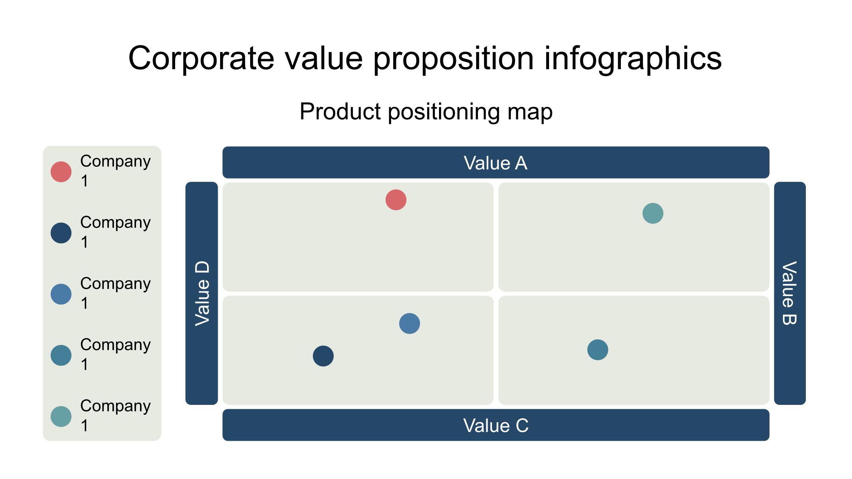Image resolution: width=852 pixels, height=479 pixels.
Task: Select the dark navy legend circle
Action: click(x=61, y=233)
